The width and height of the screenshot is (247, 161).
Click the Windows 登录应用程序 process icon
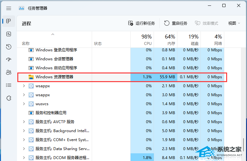(x=31, y=50)
